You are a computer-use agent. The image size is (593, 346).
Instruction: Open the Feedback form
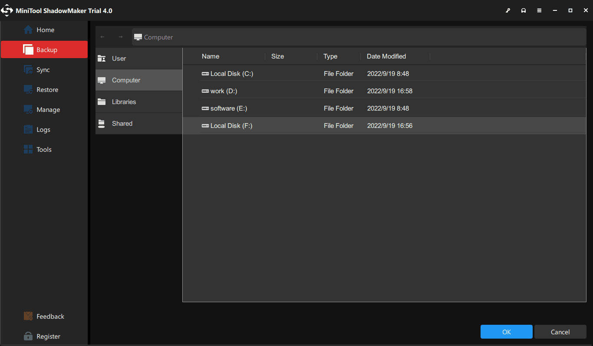[44, 316]
